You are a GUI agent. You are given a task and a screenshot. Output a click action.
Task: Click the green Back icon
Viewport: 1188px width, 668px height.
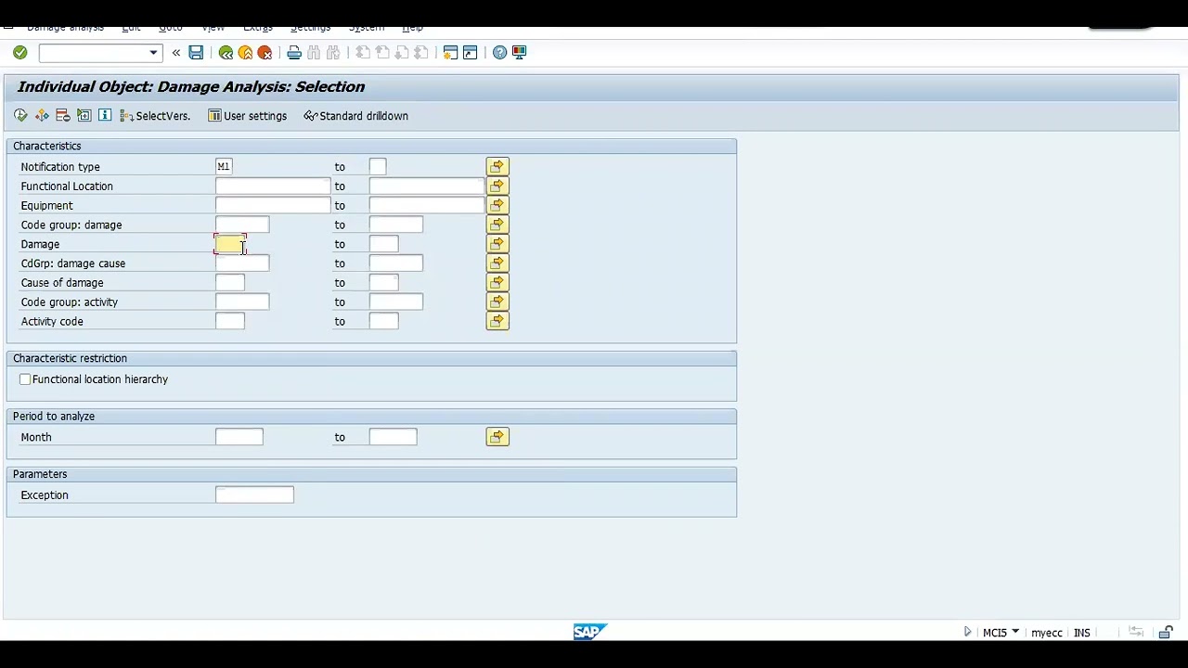click(226, 53)
